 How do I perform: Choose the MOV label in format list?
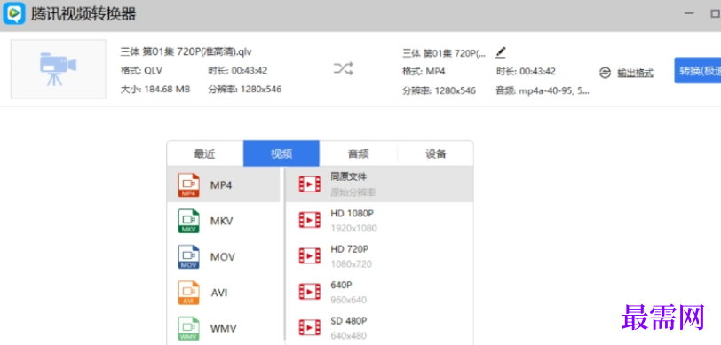[x=223, y=257]
